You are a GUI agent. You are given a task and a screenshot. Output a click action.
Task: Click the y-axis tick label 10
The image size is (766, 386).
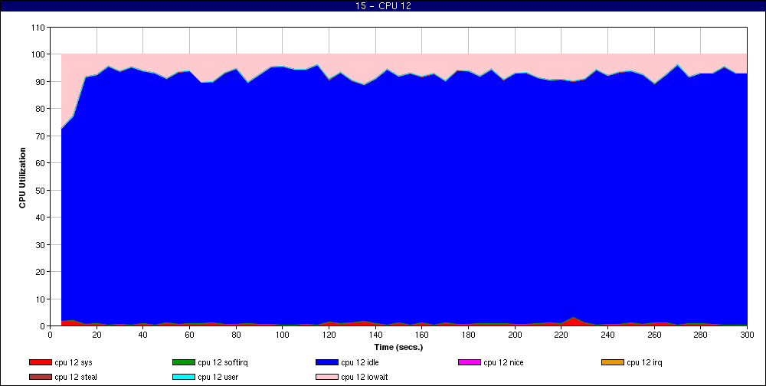pyautogui.click(x=41, y=299)
